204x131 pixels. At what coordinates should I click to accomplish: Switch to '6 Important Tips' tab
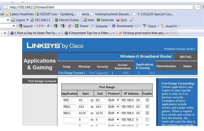coord(90,33)
